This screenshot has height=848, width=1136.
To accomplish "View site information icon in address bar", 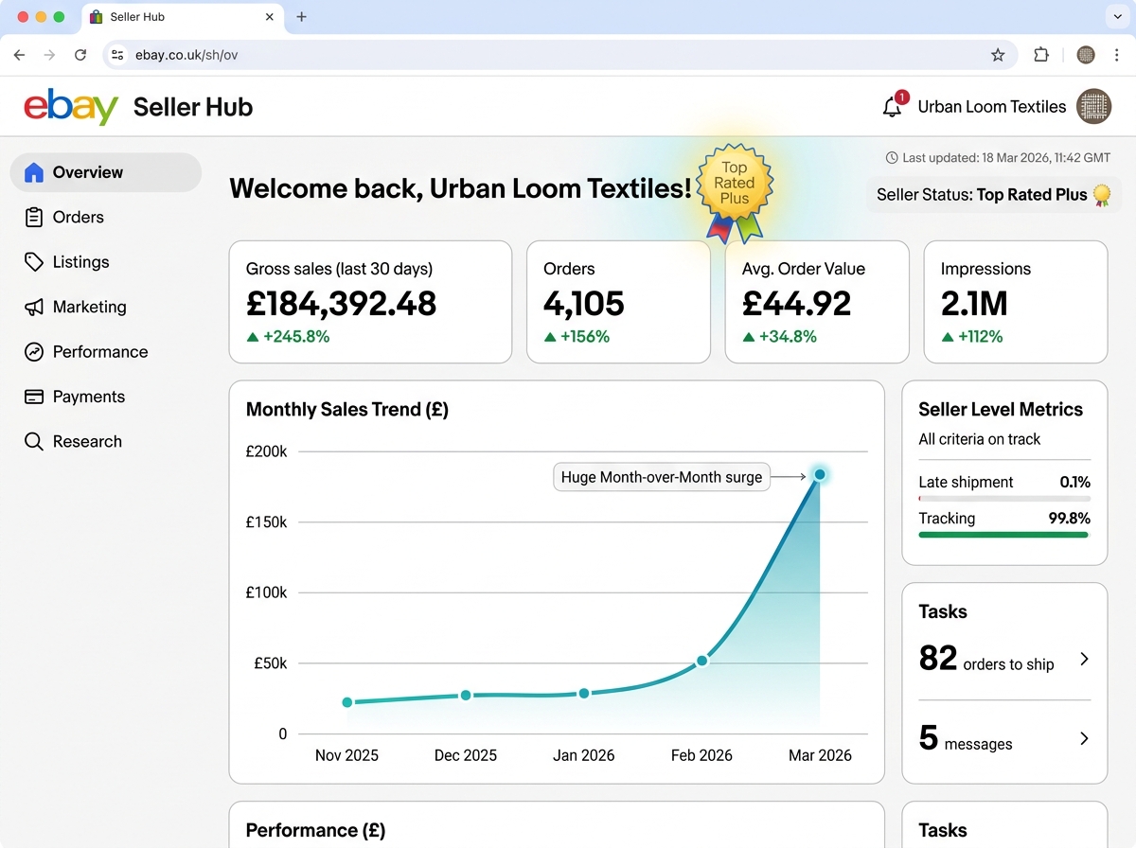I will tap(117, 55).
